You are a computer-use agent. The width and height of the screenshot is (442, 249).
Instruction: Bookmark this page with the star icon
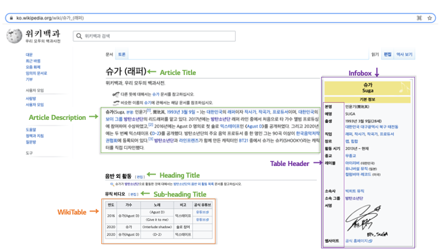pyautogui.click(x=430, y=18)
